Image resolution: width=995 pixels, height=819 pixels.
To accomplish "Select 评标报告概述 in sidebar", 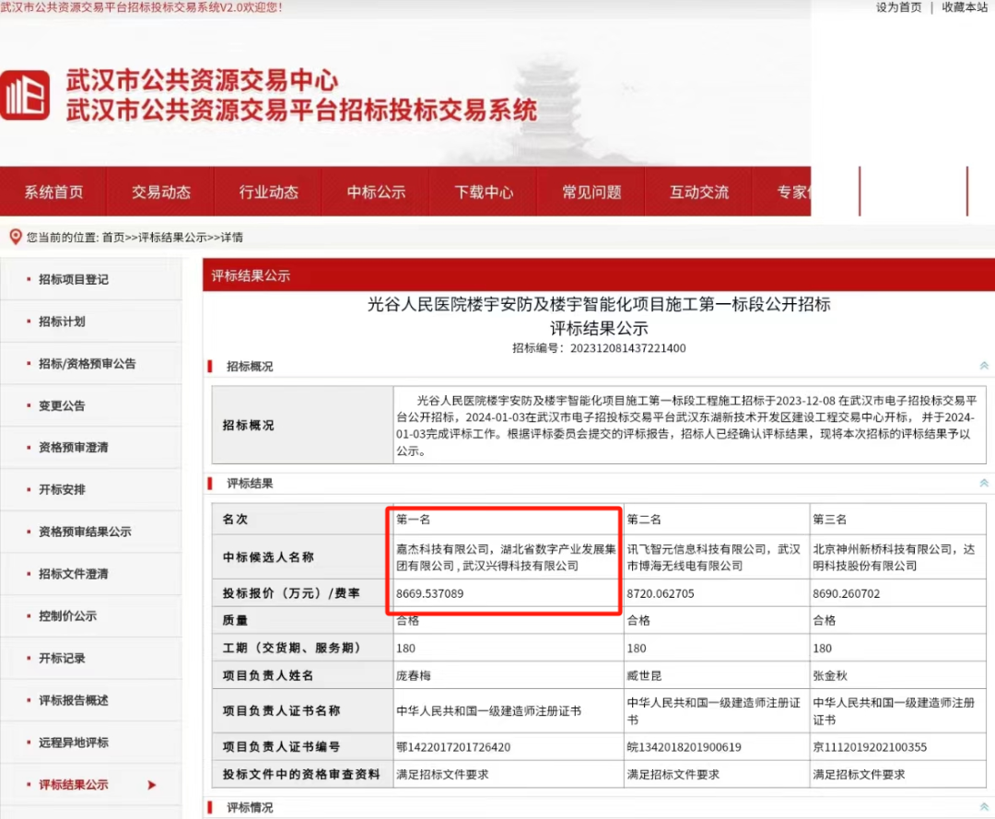I will [x=74, y=700].
